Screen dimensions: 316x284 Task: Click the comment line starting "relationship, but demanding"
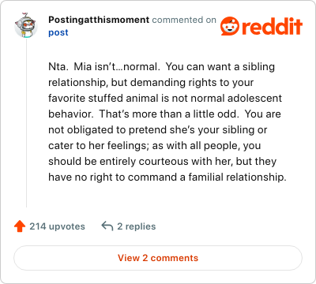(x=151, y=83)
